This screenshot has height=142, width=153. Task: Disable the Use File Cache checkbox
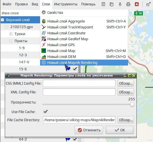(x=45, y=111)
